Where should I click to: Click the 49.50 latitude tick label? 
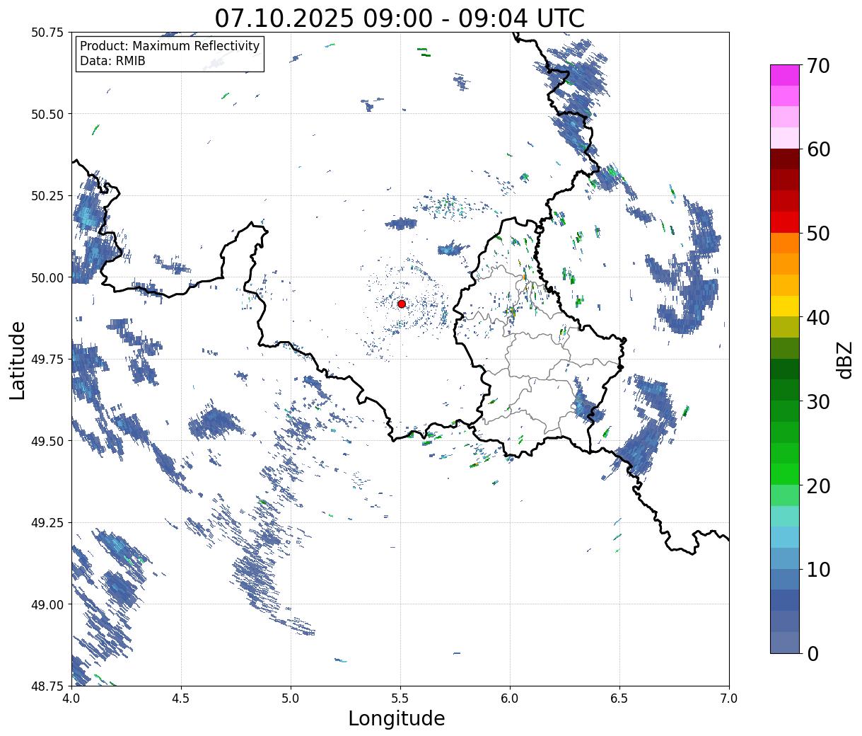click(x=47, y=441)
